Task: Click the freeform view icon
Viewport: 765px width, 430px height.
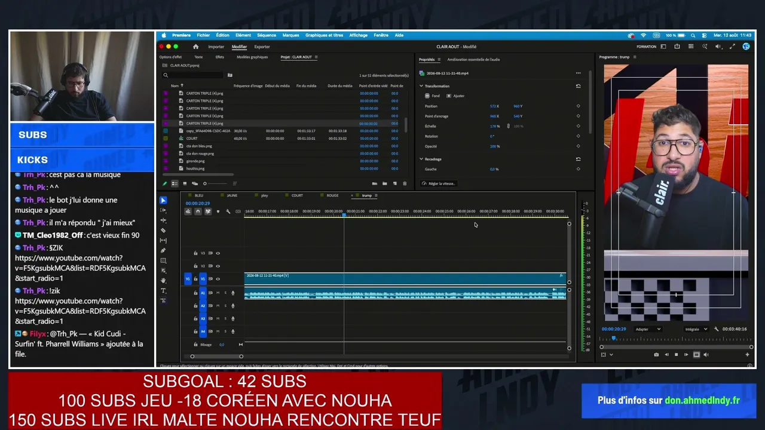Action: pyautogui.click(x=194, y=183)
